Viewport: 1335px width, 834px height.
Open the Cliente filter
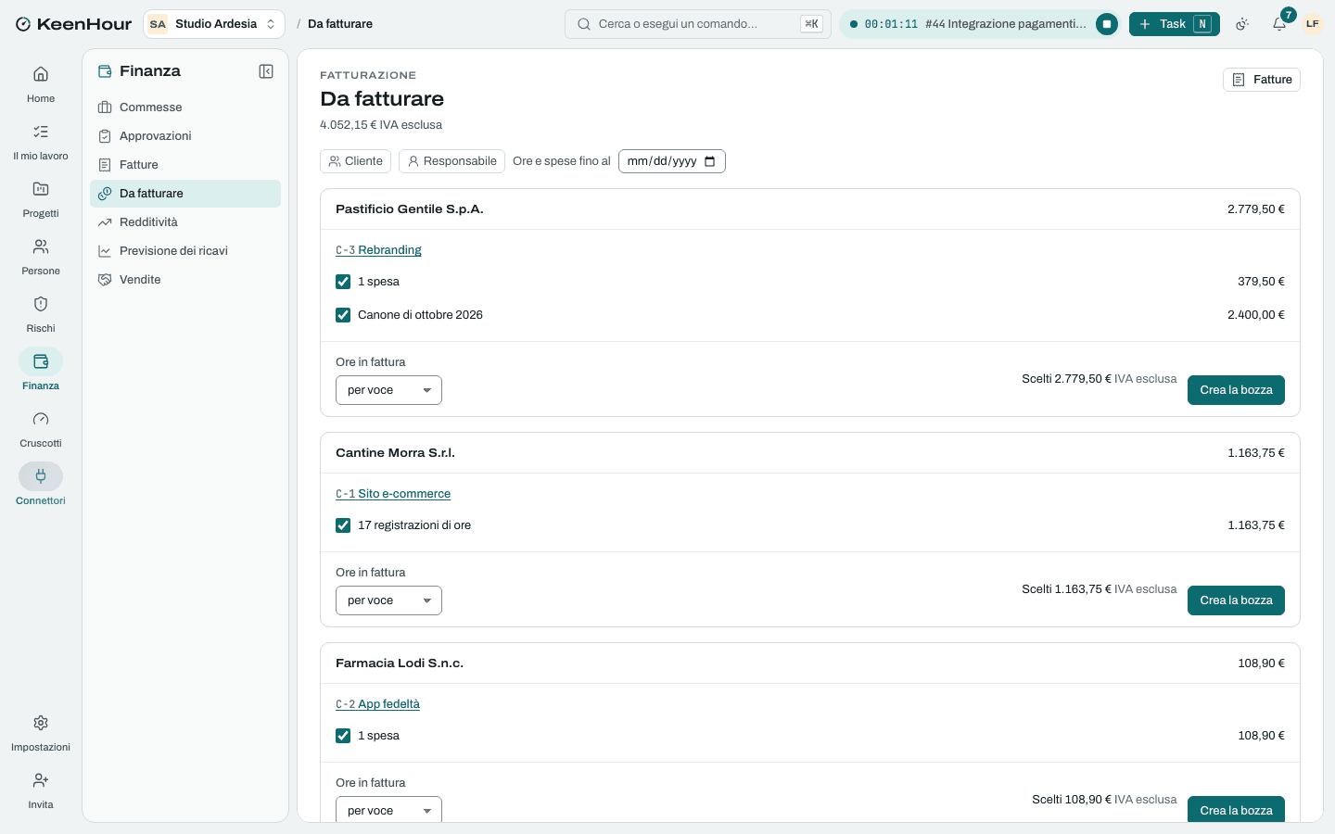[356, 161]
